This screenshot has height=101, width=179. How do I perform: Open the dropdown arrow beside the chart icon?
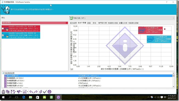(28, 92)
